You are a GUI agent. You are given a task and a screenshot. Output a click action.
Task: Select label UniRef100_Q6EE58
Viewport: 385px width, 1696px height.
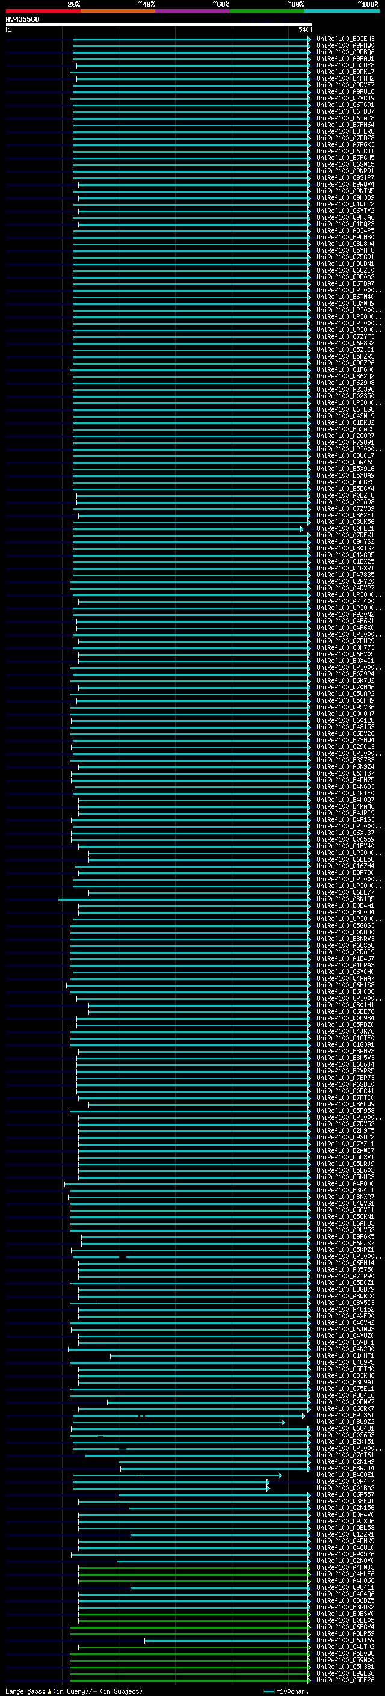pos(345,859)
